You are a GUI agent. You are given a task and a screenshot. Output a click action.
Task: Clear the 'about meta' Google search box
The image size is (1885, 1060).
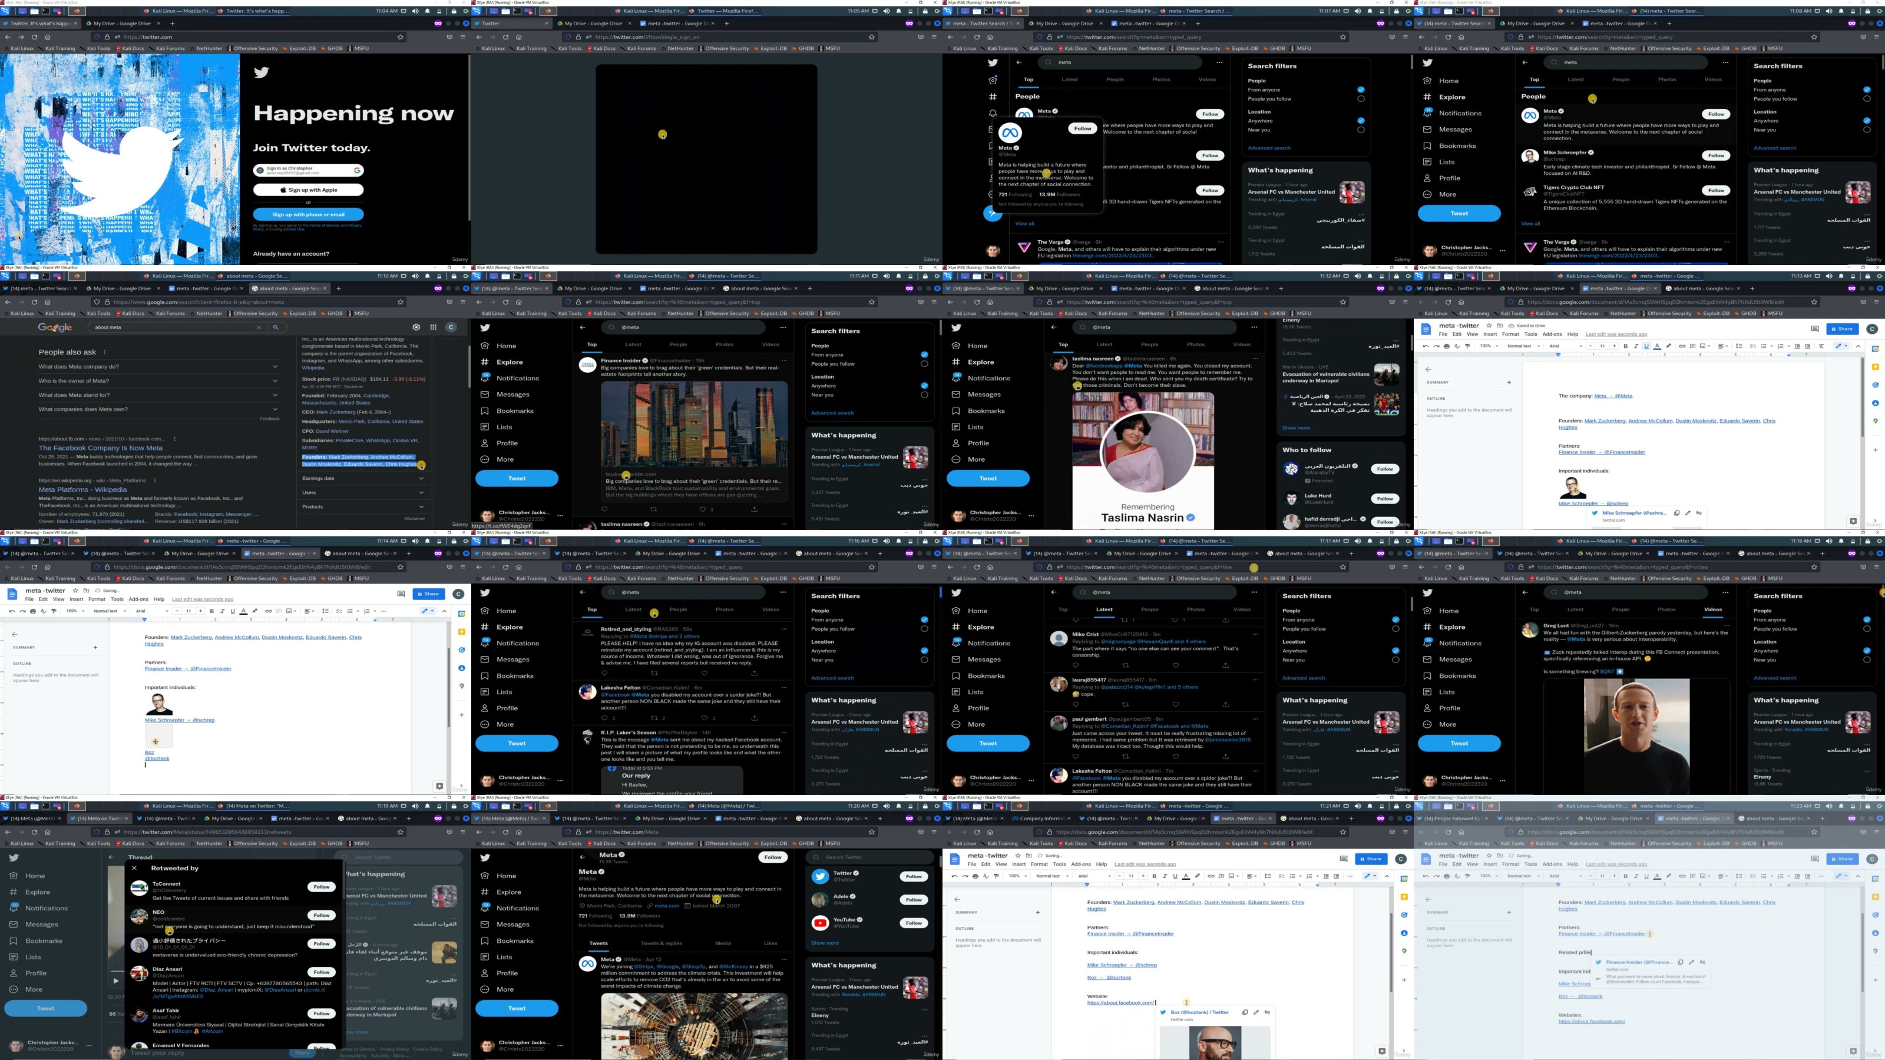259,327
